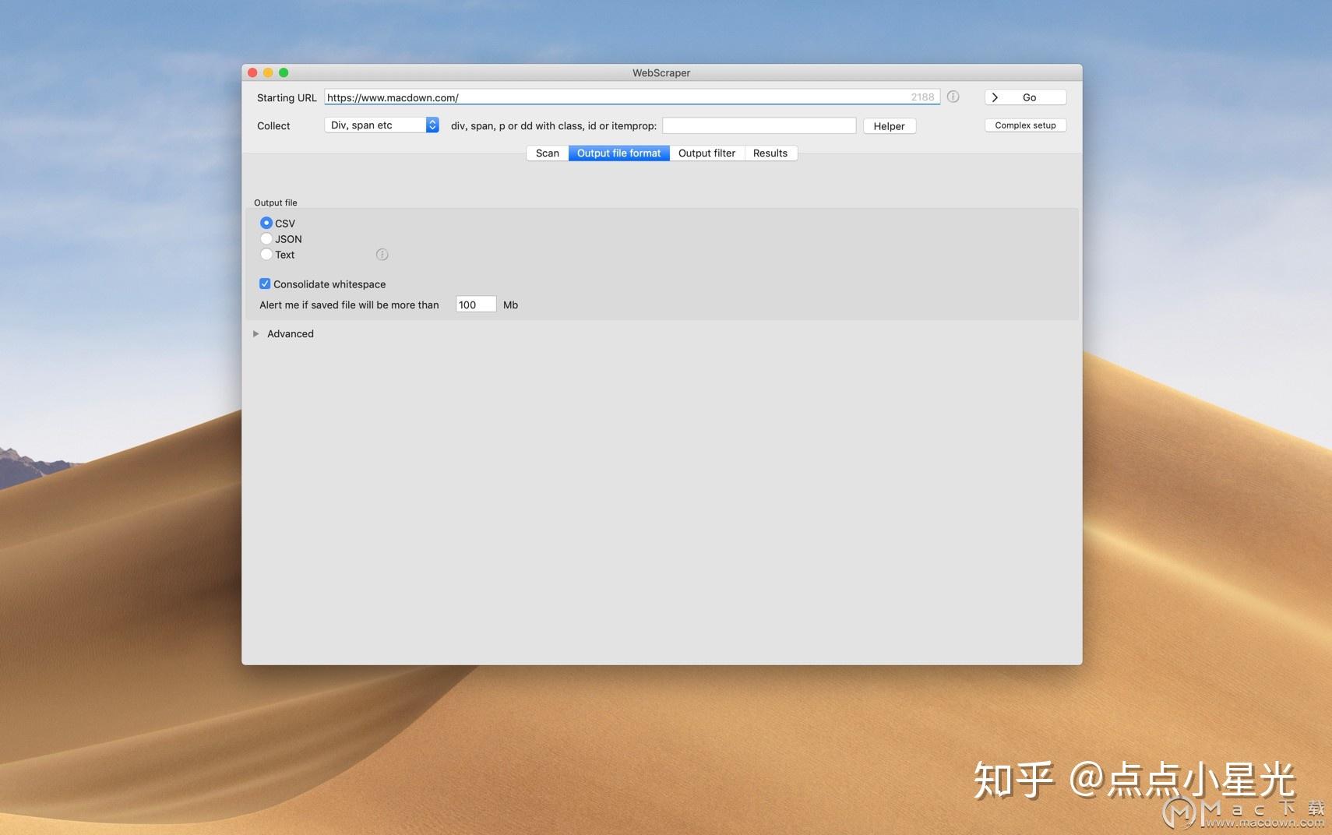Minimize the WebScraper window
The height and width of the screenshot is (835, 1332).
coord(268,72)
